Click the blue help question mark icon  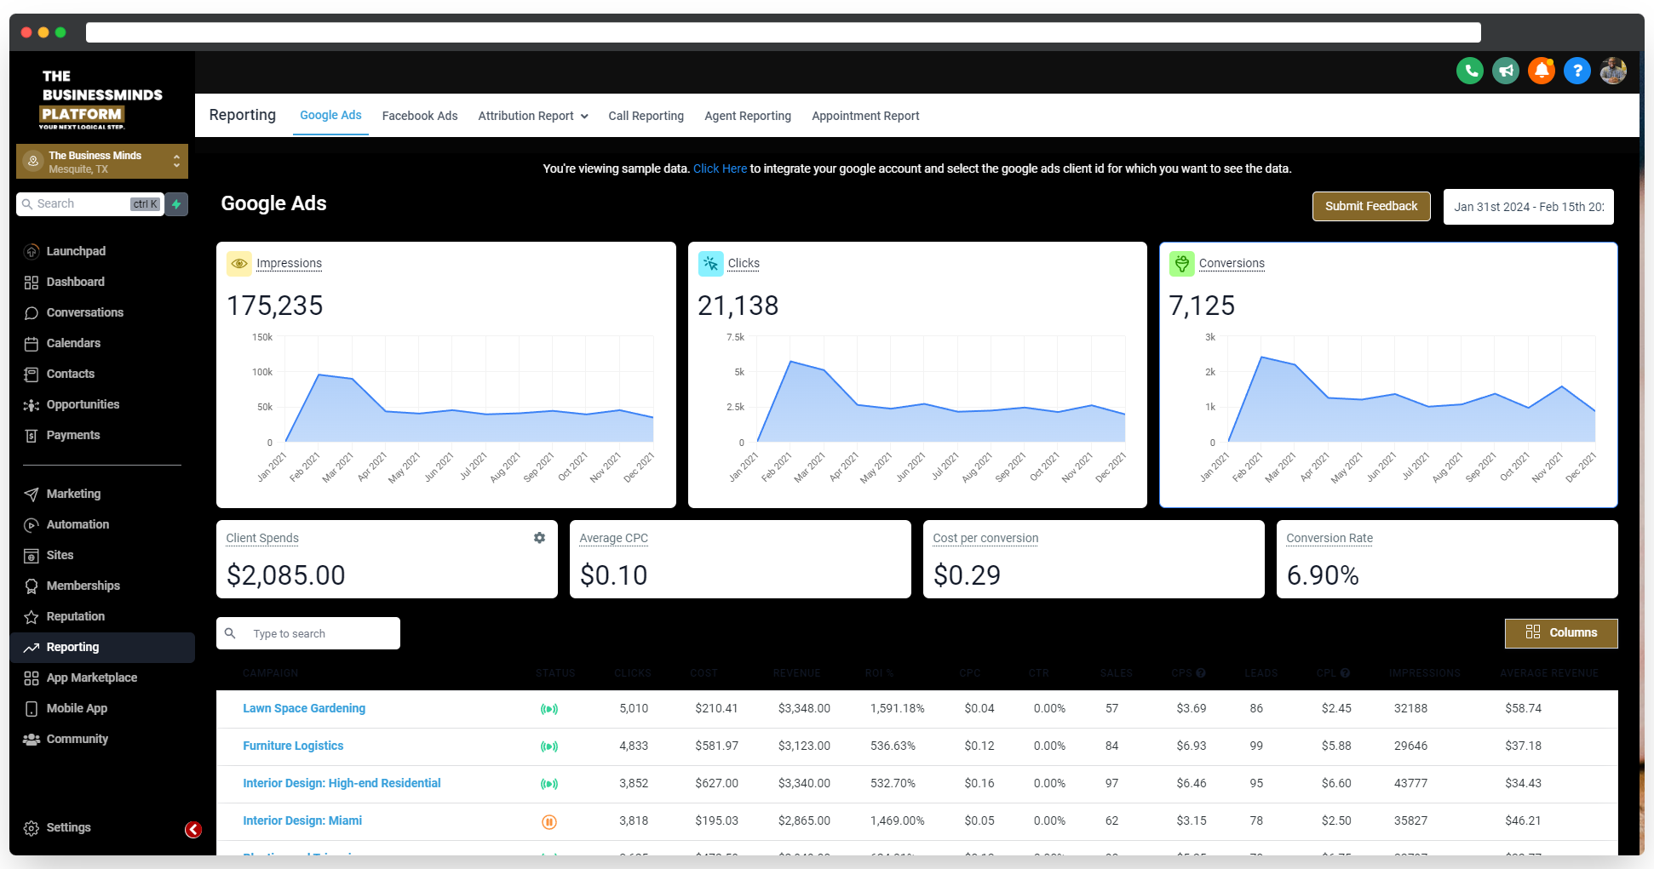[x=1576, y=71]
